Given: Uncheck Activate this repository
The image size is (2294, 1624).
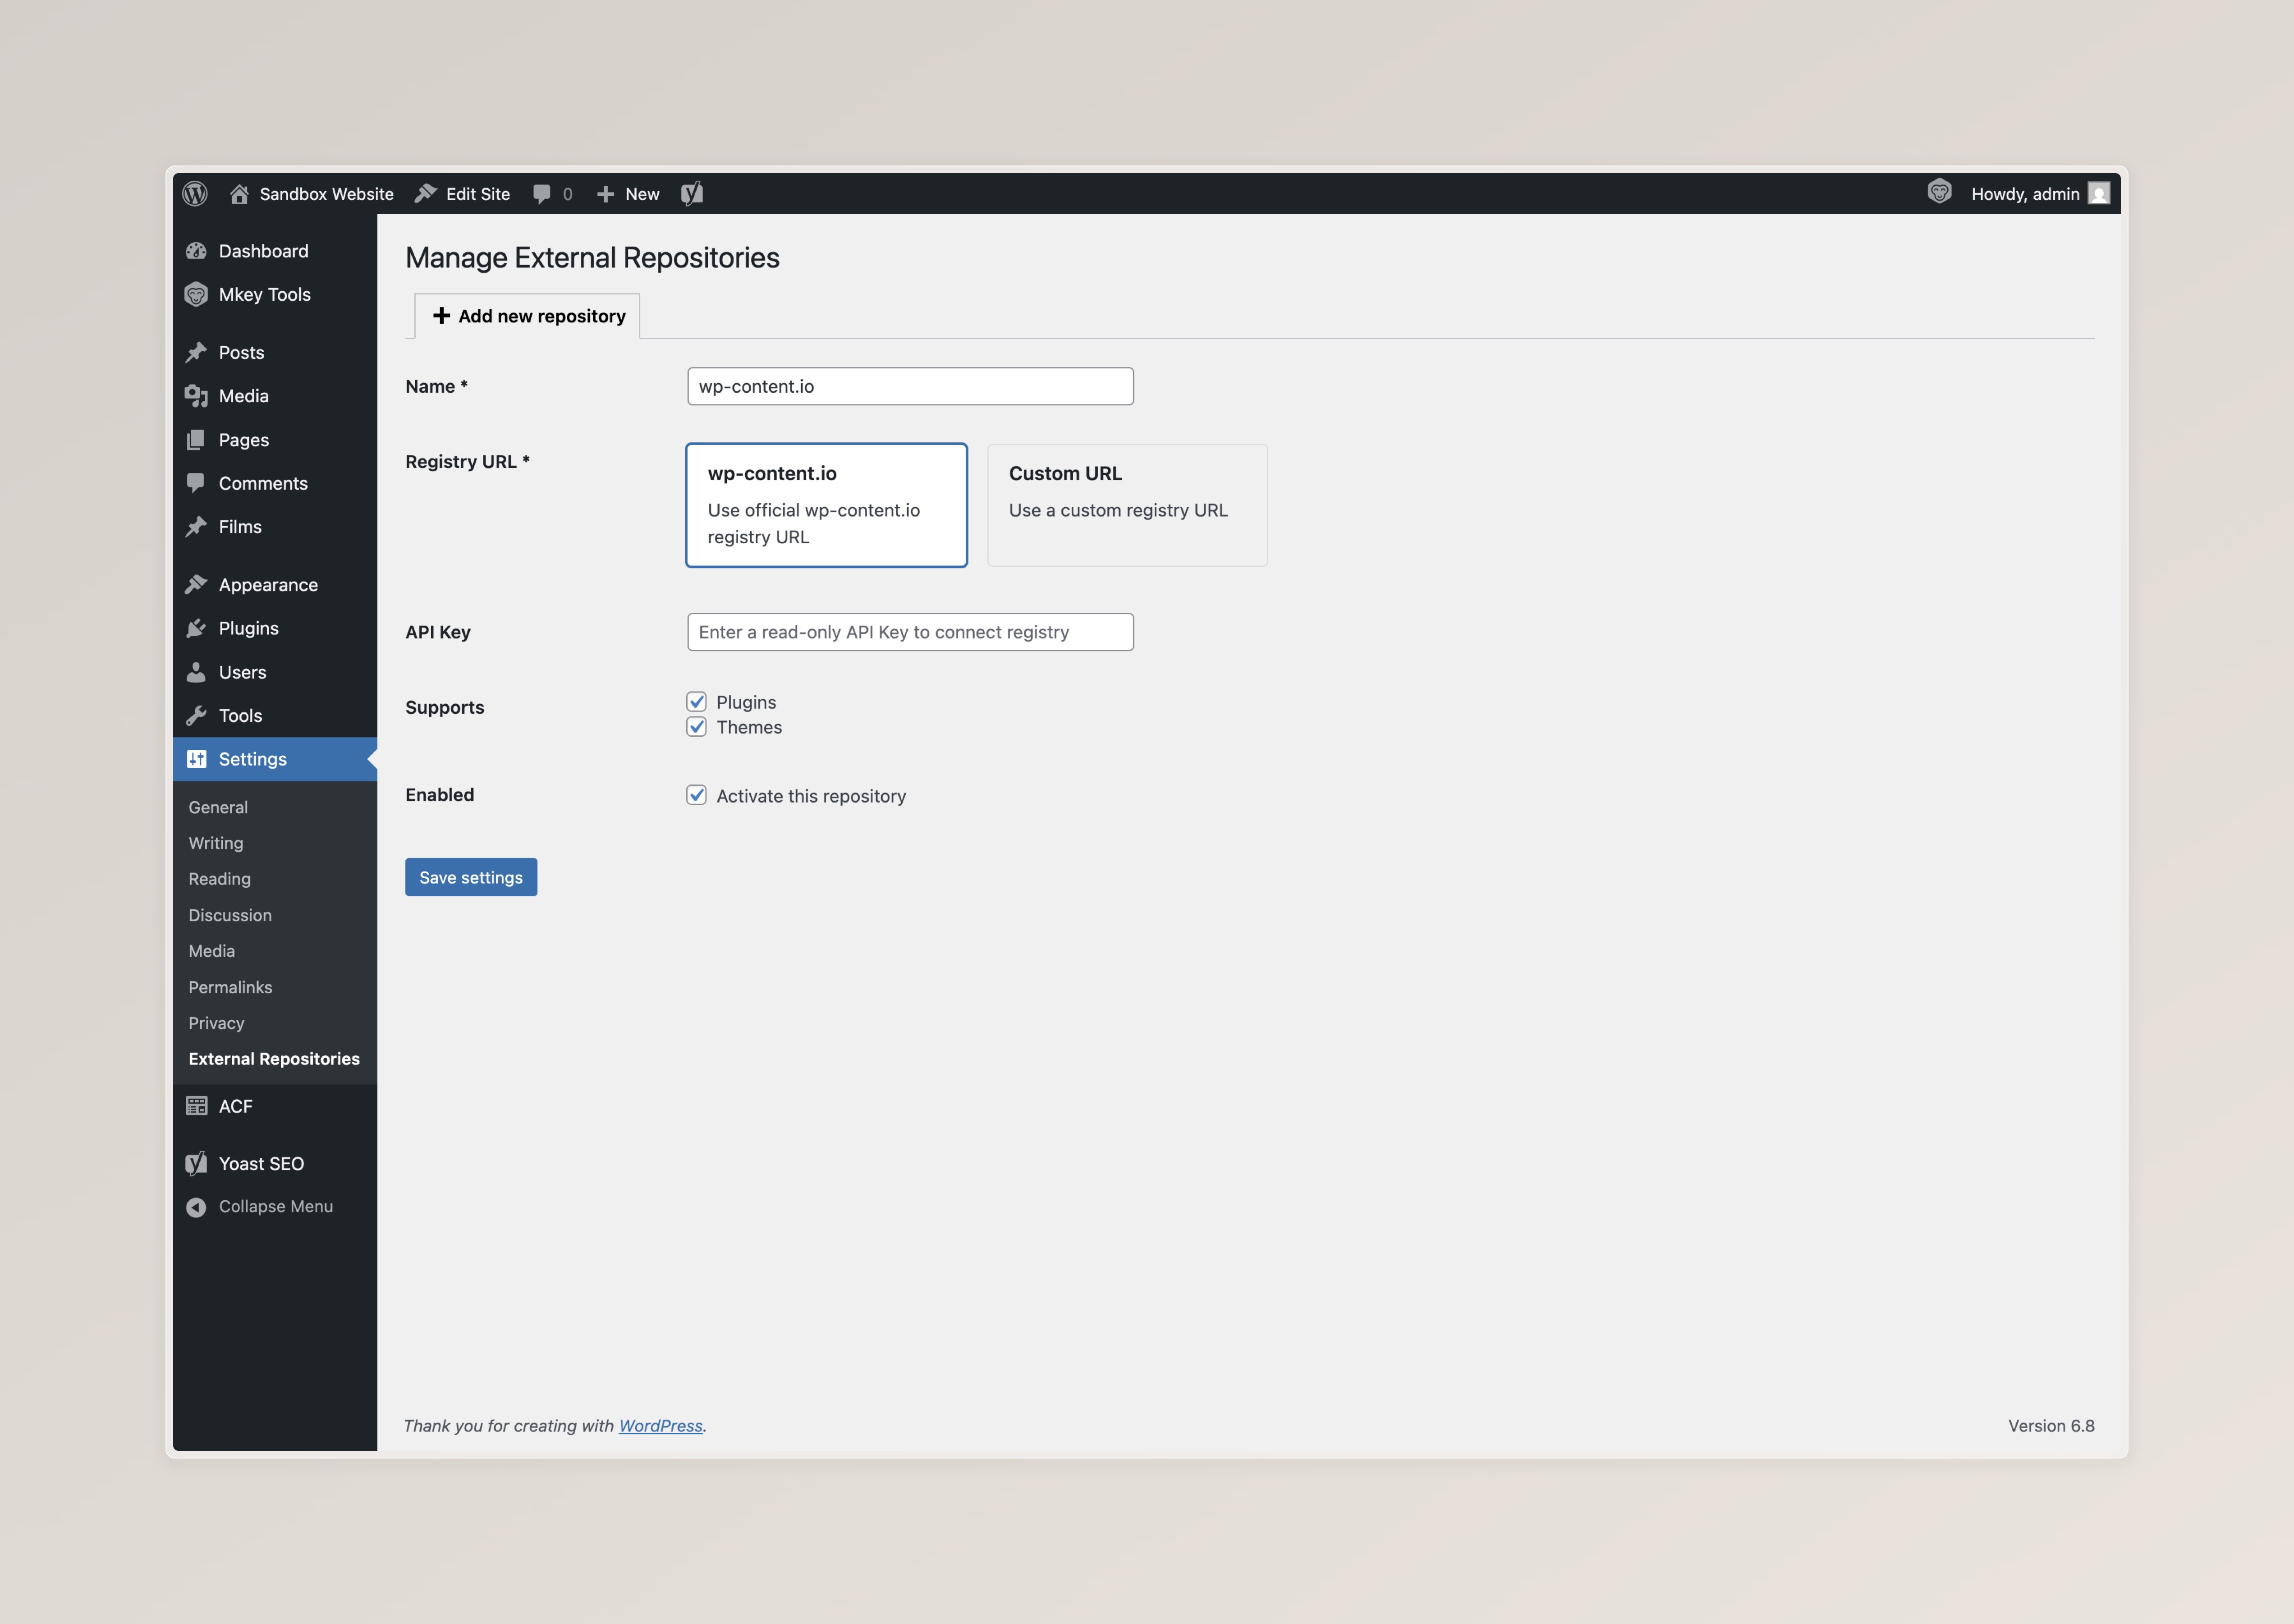Looking at the screenshot, I should [697, 795].
